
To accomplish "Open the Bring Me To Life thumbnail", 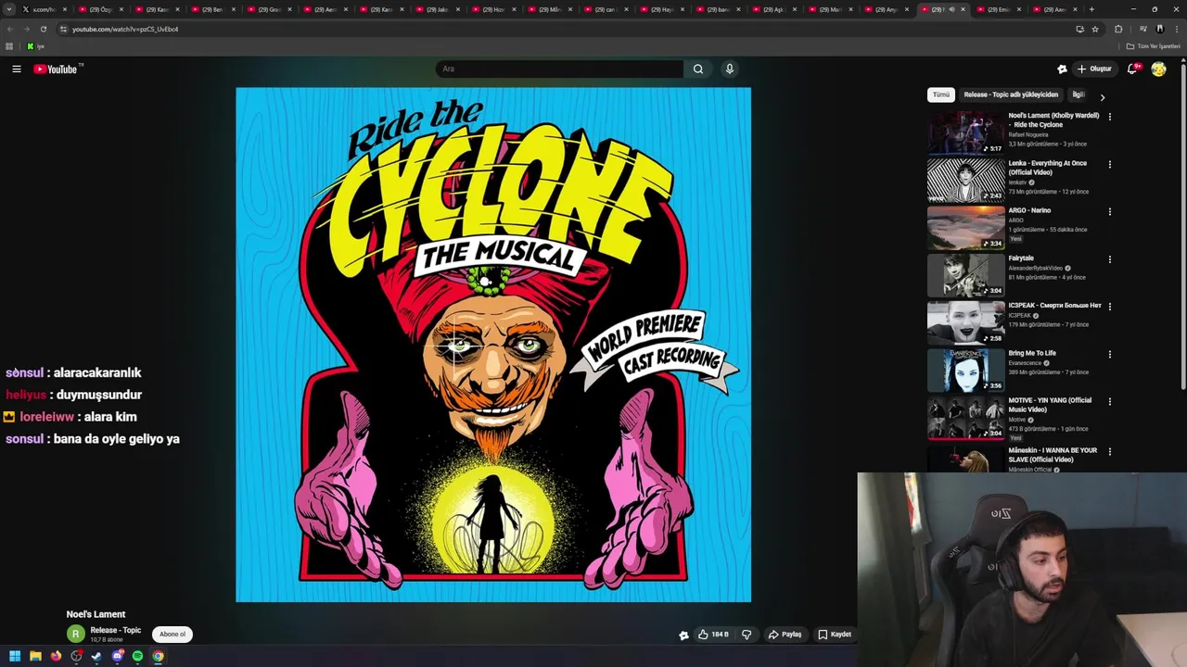I will coord(965,370).
